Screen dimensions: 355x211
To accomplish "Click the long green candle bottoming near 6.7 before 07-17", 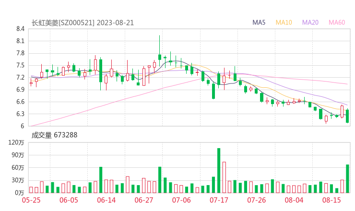I will pyautogui.click(x=213, y=91).
